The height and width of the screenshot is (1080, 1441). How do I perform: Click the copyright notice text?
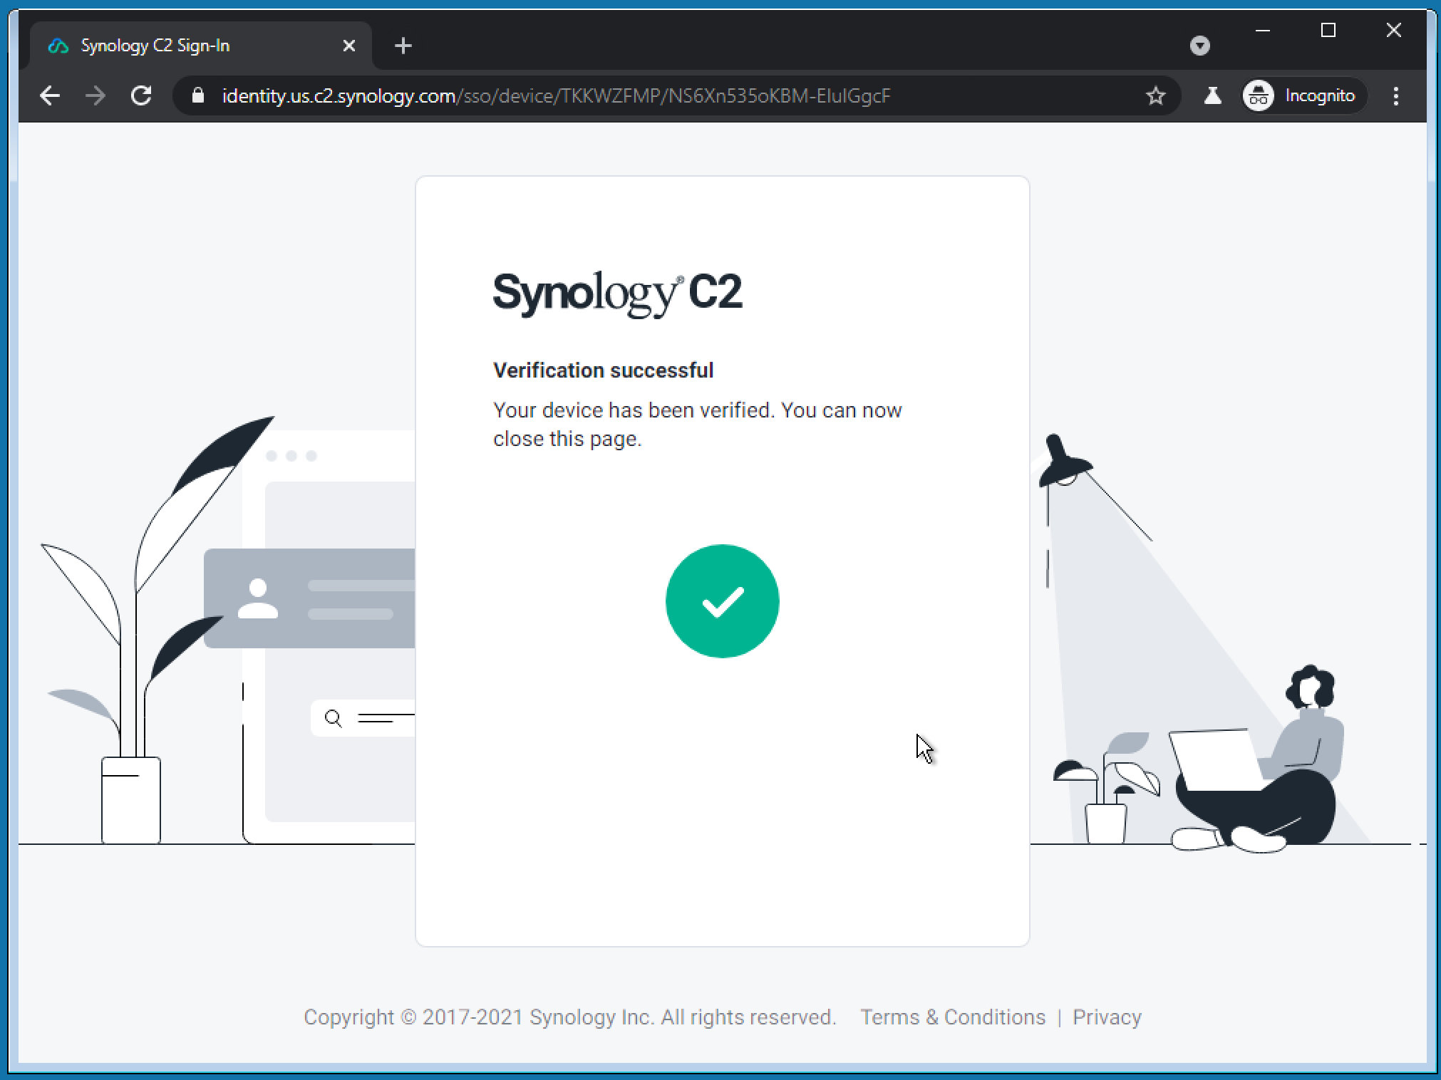tap(570, 1017)
